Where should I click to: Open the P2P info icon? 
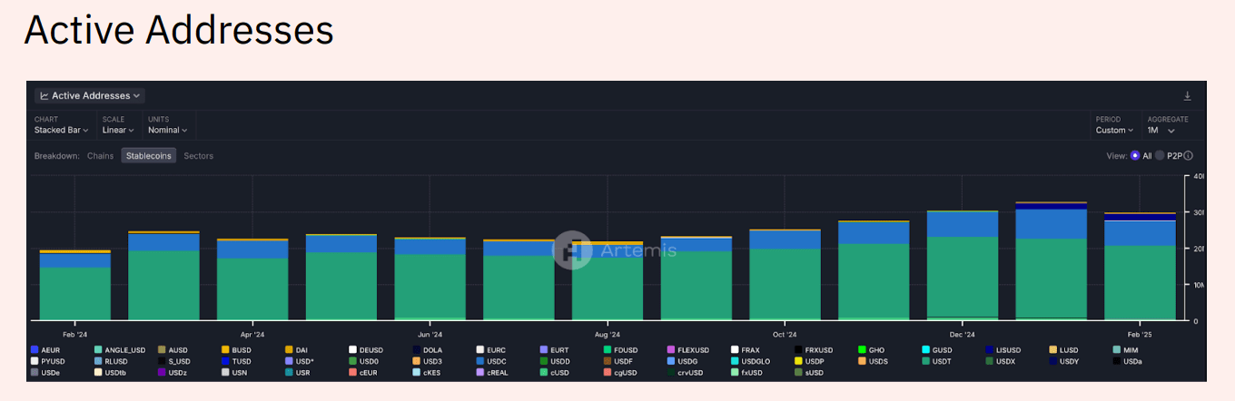pos(1188,156)
